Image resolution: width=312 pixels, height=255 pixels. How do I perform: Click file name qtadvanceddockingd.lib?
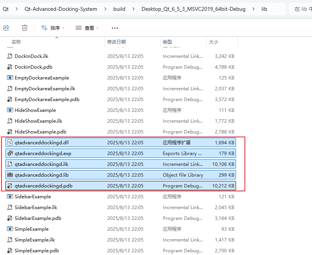42,175
